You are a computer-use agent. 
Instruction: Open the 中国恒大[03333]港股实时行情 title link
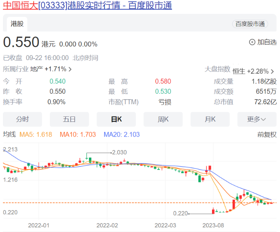pos(87,5)
